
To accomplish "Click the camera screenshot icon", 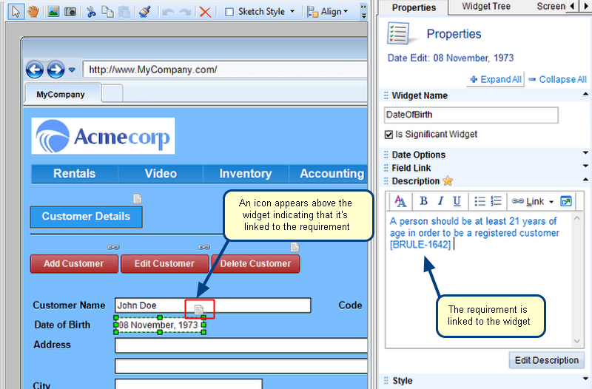I will 70,11.
